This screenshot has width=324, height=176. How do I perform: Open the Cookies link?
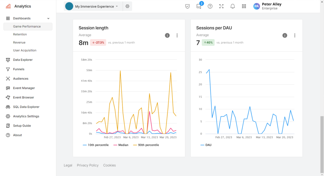tap(109, 165)
